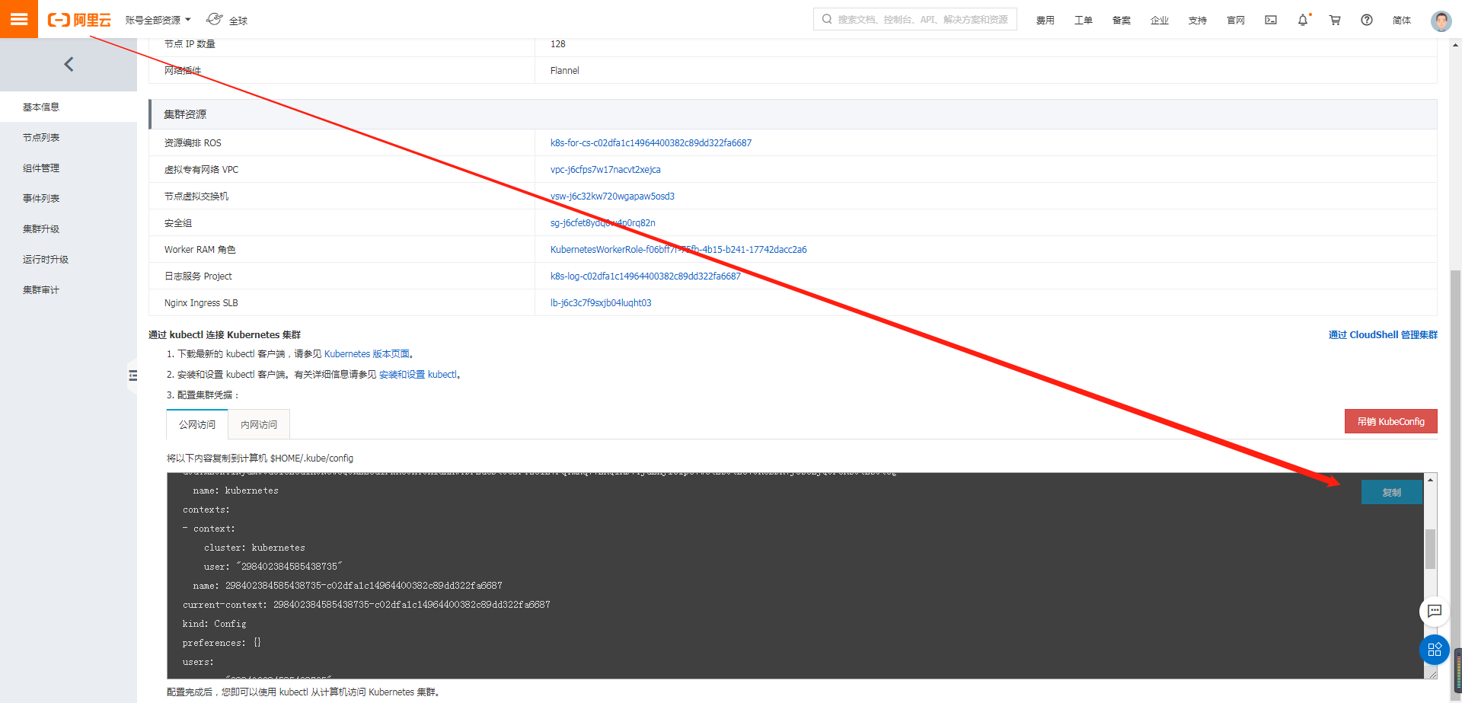Click the 'kind: Config' line
This screenshot has height=703, width=1462.
pyautogui.click(x=214, y=624)
